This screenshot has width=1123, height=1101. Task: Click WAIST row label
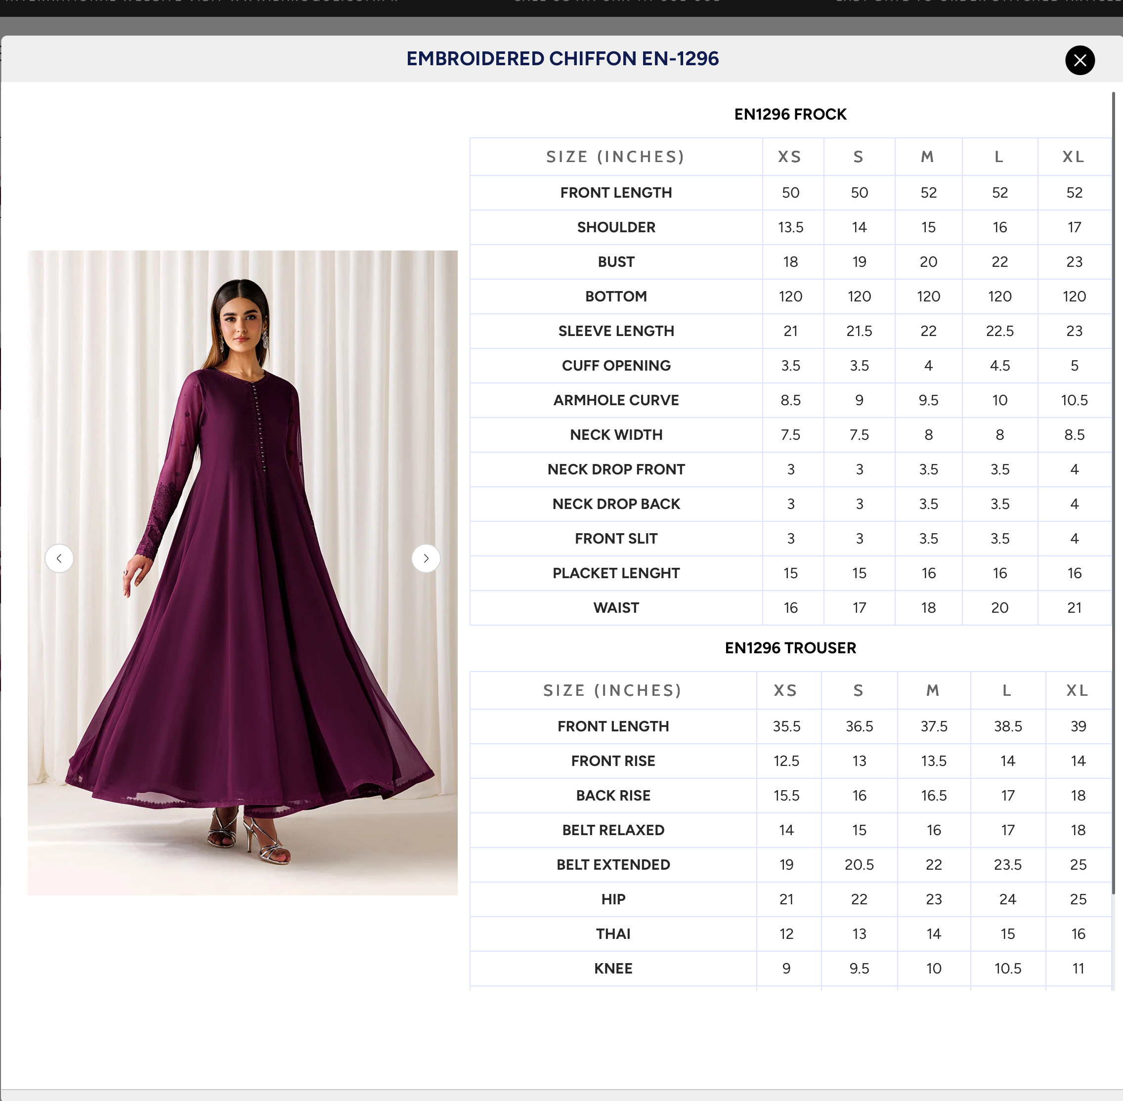(x=616, y=608)
